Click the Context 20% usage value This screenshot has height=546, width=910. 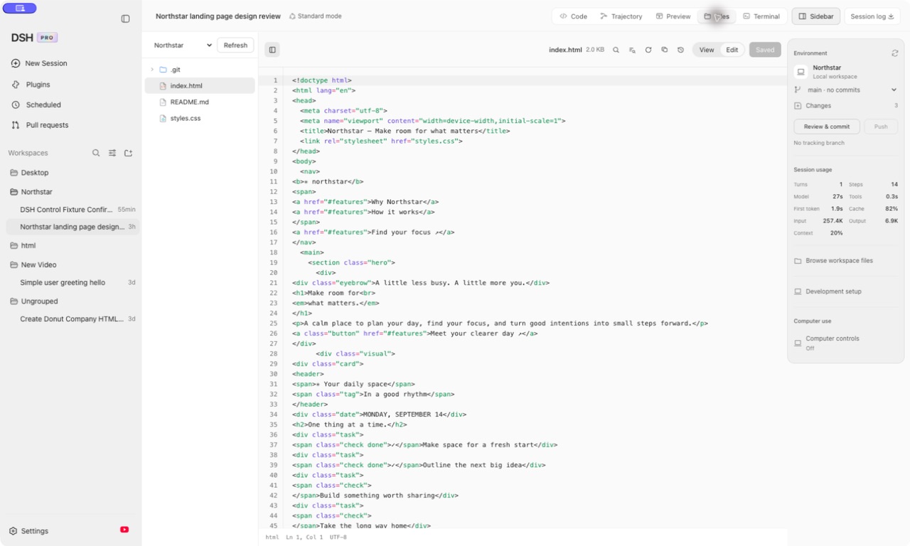[x=836, y=233]
